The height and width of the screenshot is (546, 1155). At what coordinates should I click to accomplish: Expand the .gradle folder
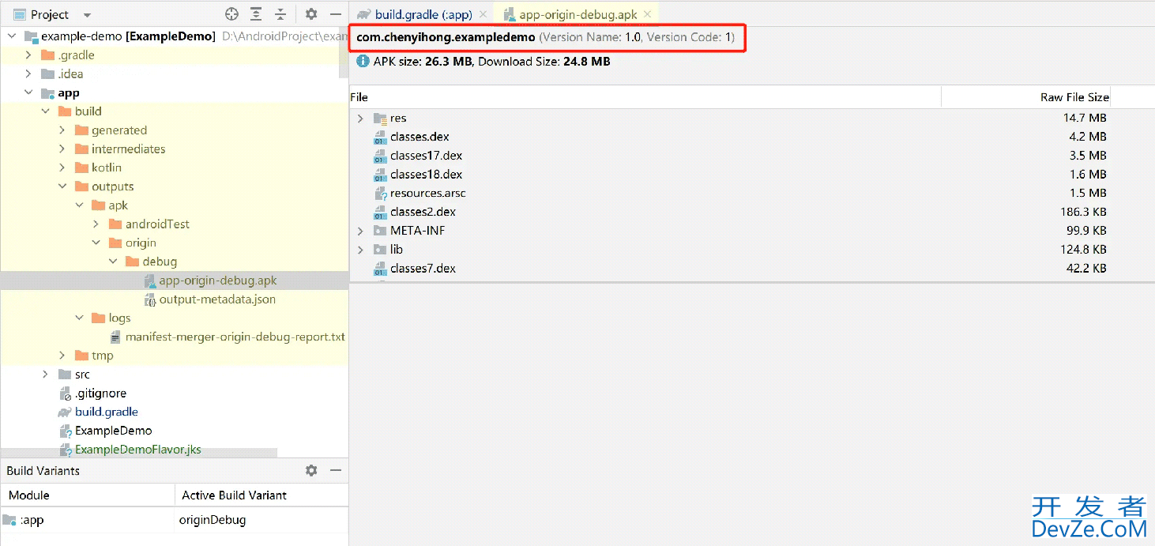pos(28,55)
